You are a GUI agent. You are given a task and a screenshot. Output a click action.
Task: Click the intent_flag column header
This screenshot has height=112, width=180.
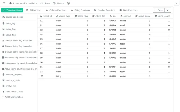point(99,16)
